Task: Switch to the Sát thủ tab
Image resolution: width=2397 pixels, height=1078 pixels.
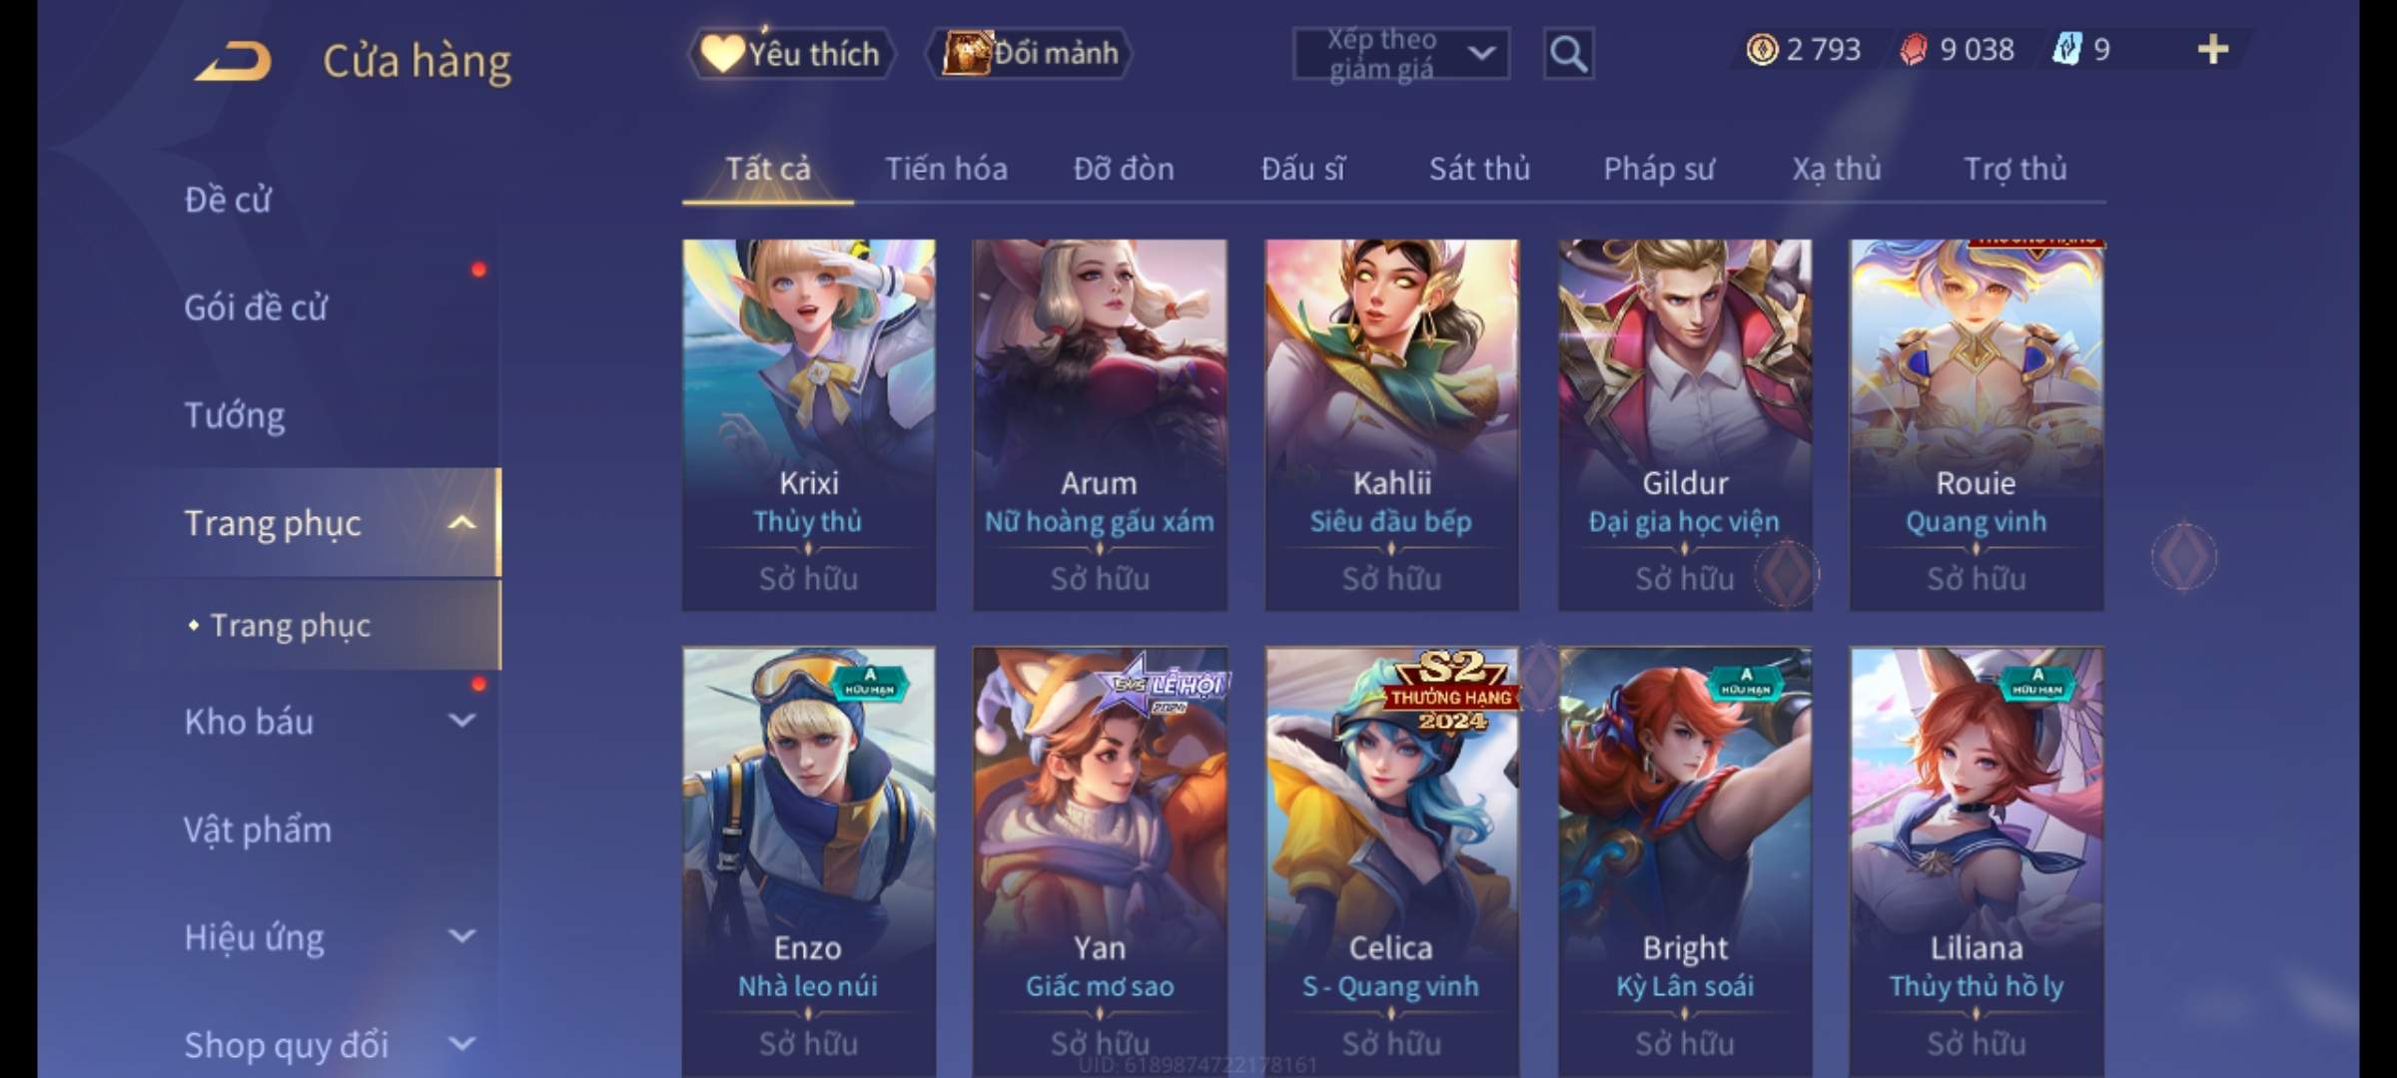Action: [x=1479, y=169]
